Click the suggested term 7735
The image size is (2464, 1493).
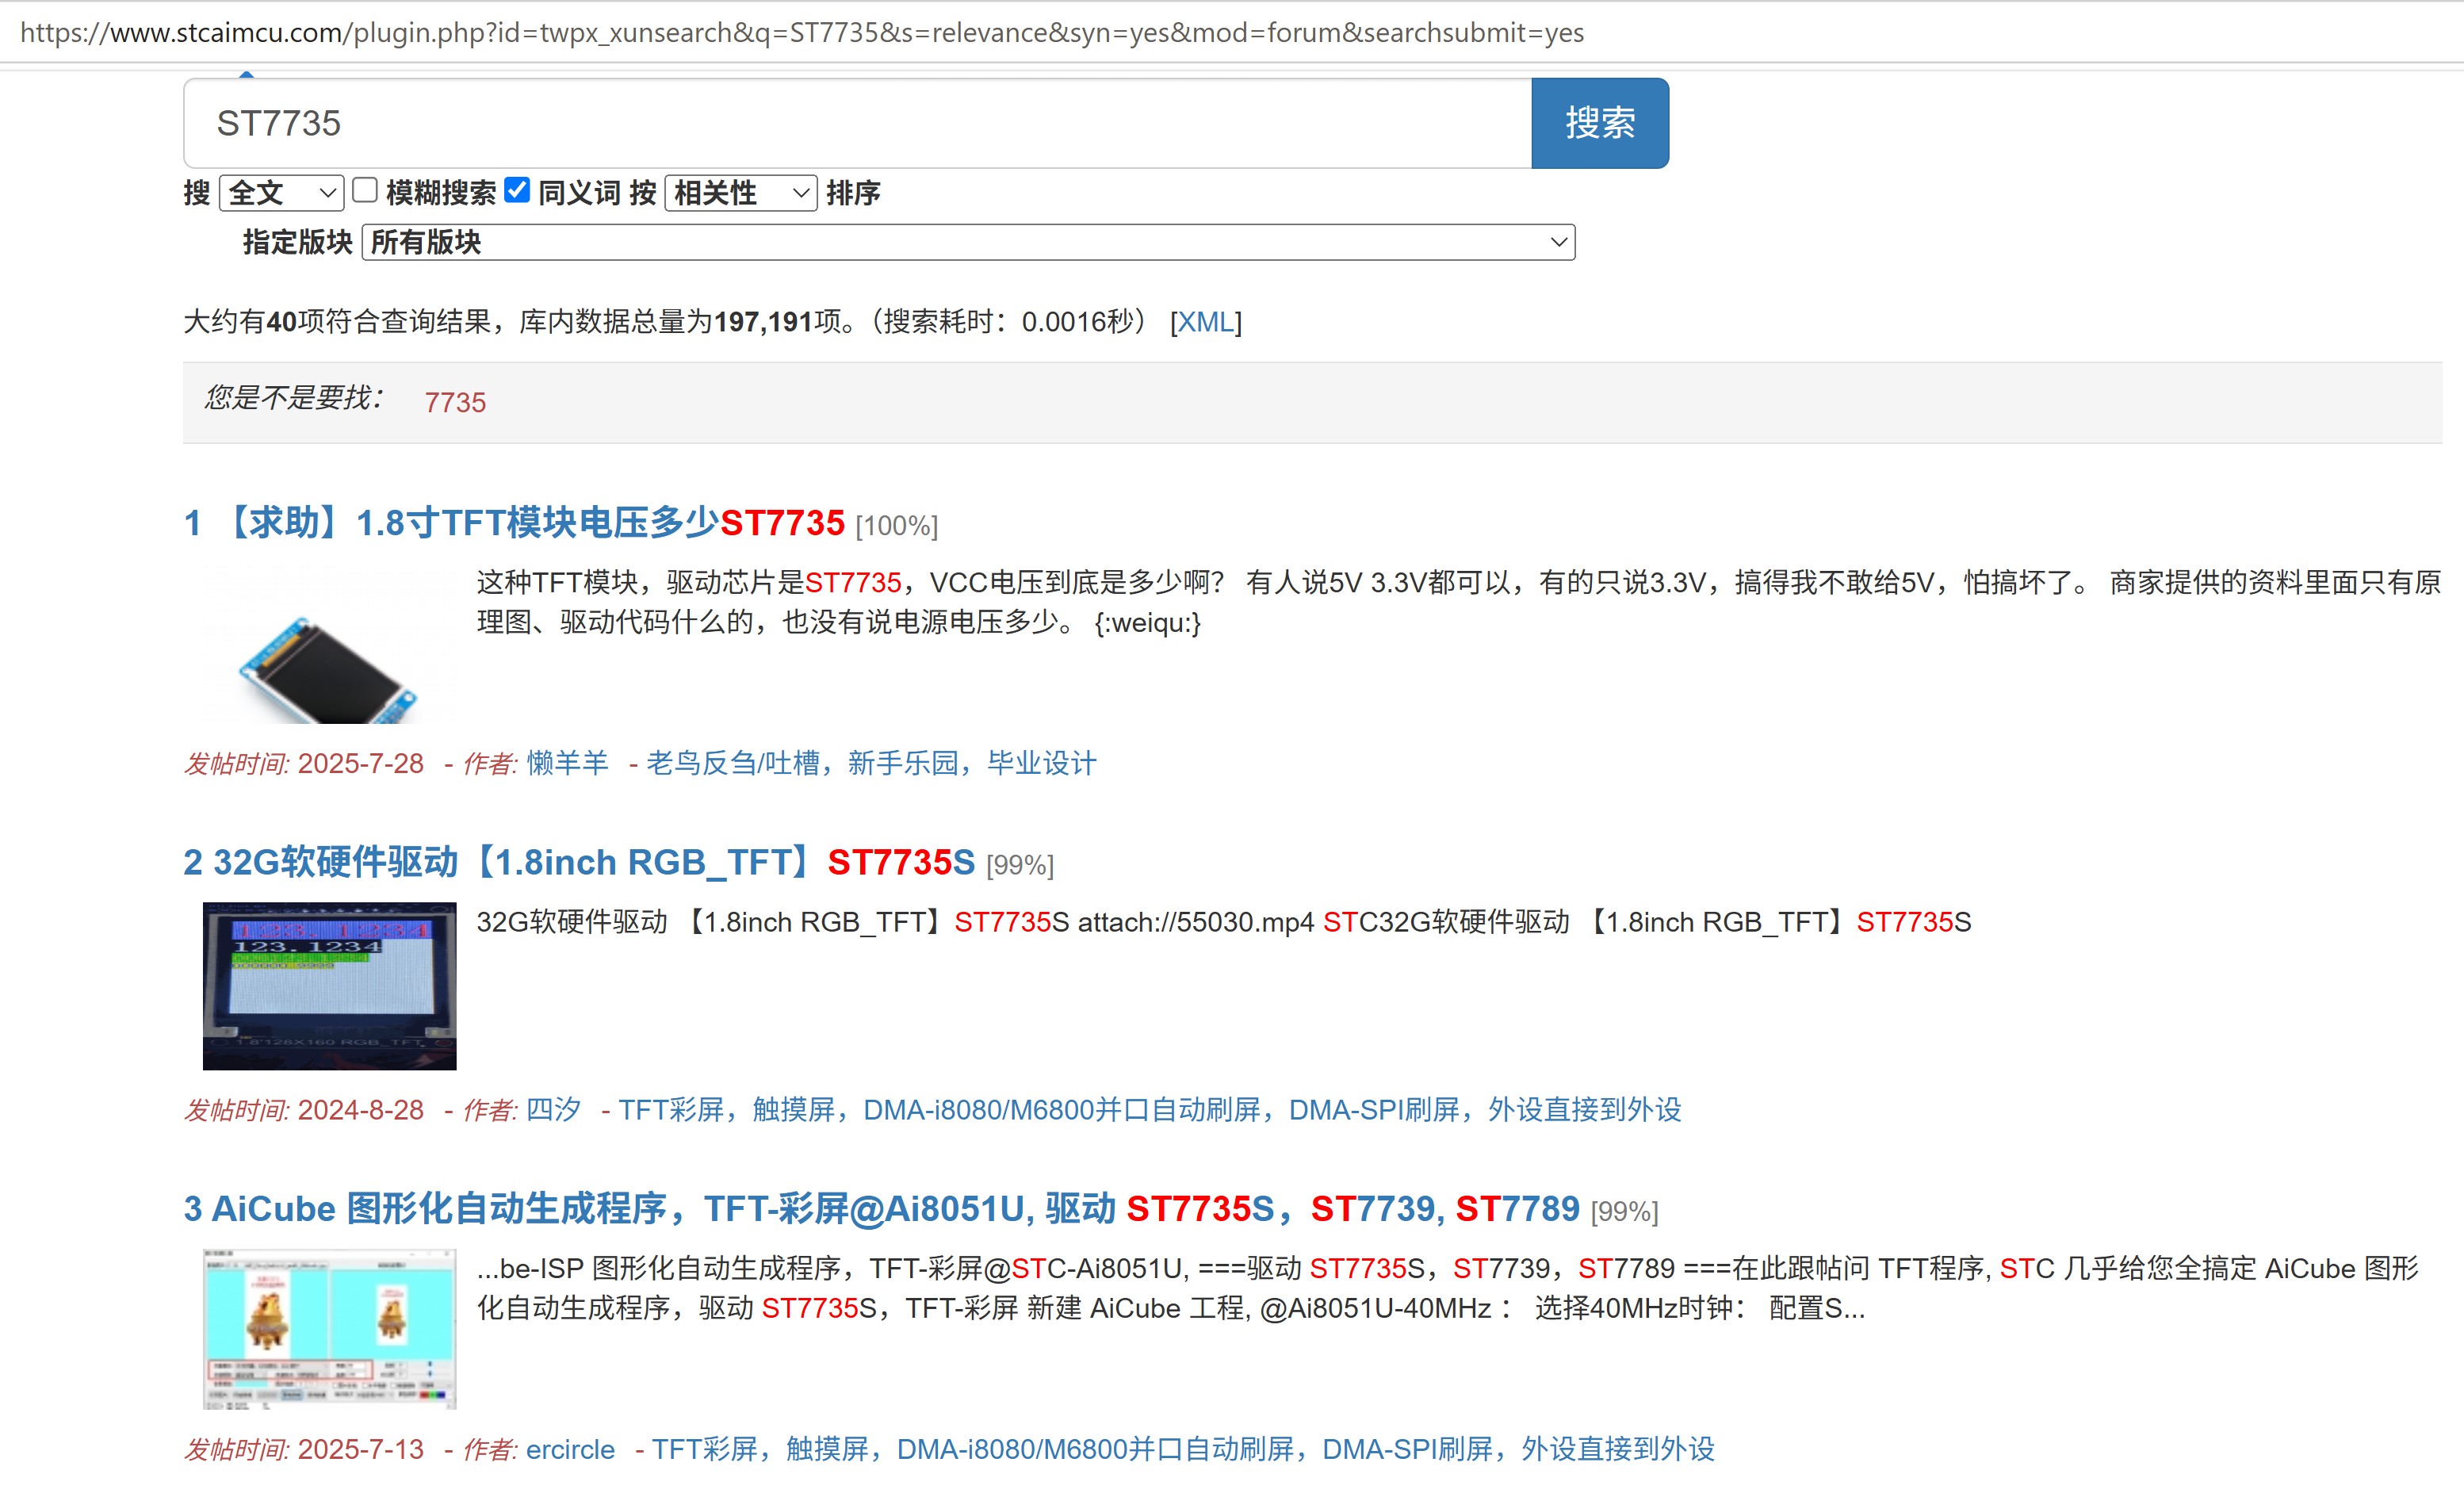click(455, 402)
